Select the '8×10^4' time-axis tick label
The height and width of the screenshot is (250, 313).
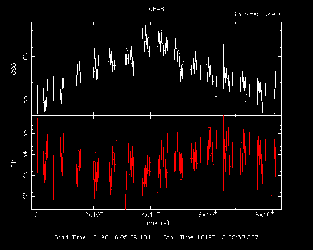click(264, 214)
